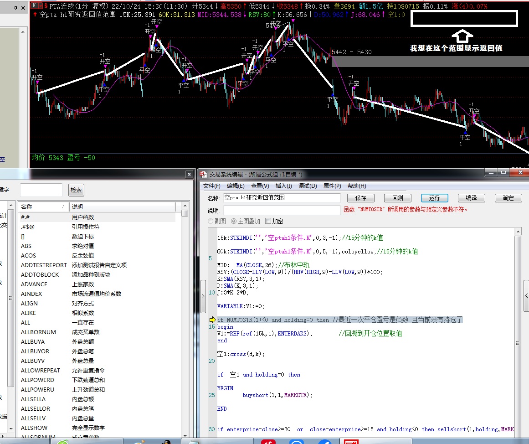529x444 pixels.
Task: Select the ACOS function row
Action: click(x=97, y=256)
